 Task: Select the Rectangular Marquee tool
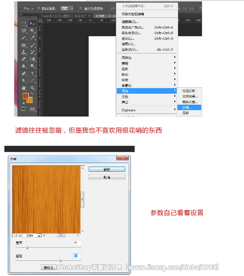(x=24, y=24)
